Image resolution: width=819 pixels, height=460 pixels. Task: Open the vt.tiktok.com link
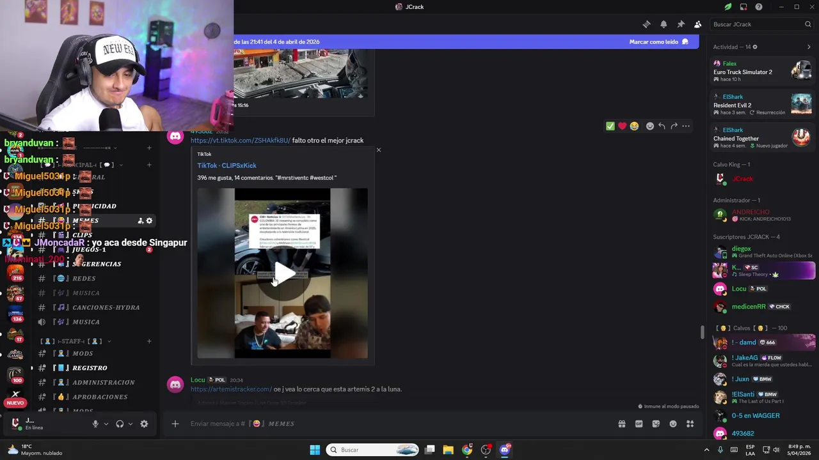coord(240,140)
